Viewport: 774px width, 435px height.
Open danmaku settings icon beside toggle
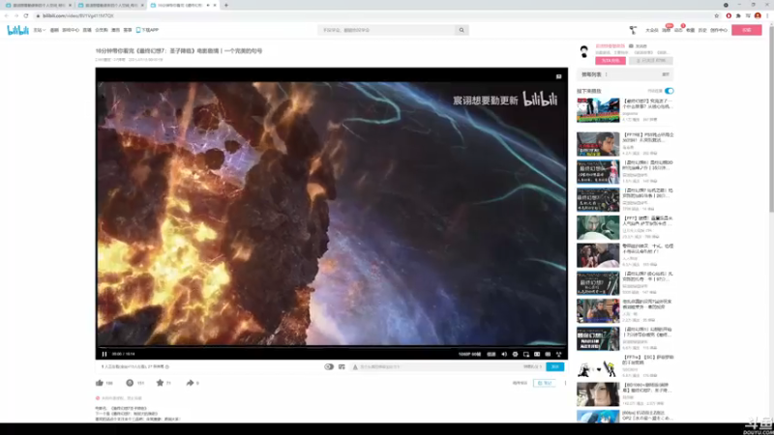point(342,367)
